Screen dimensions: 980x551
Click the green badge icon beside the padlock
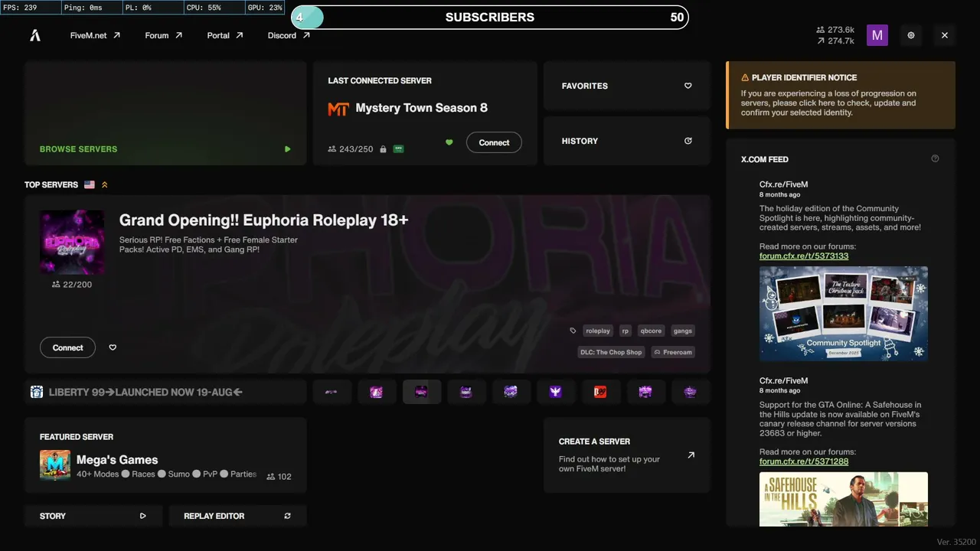[x=398, y=149]
